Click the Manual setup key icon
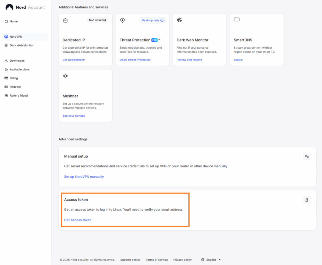Screen dimensions: 322x265 [307, 156]
